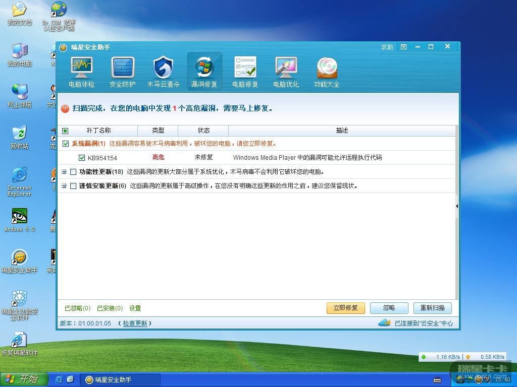This screenshot has width=517, height=387.
Task: Click the 忽略 button
Action: click(x=389, y=308)
